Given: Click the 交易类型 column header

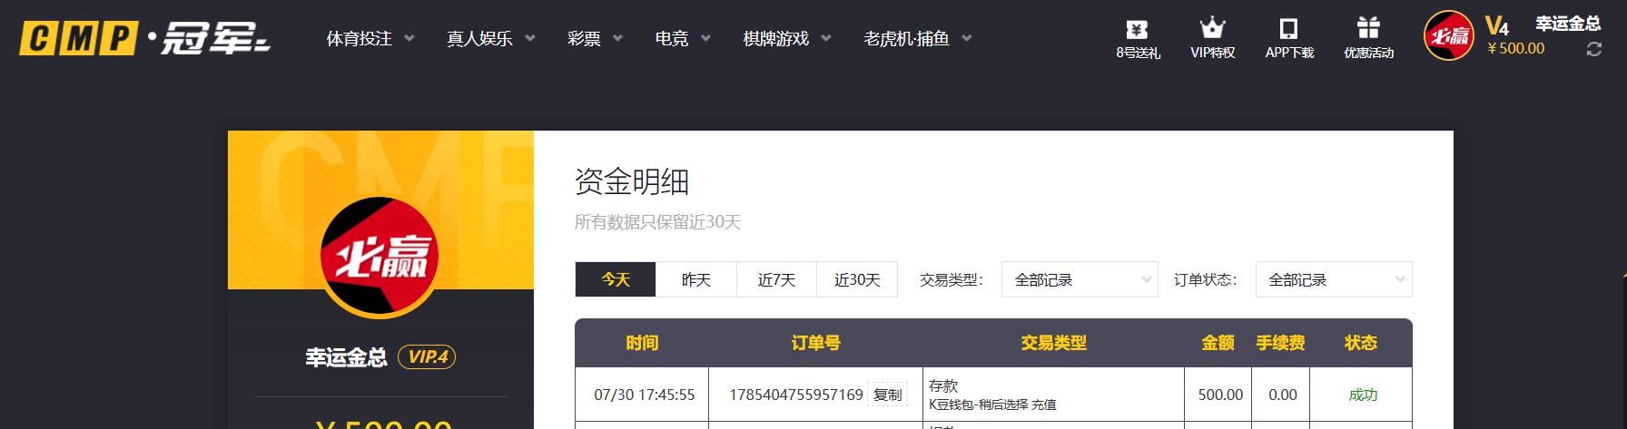Looking at the screenshot, I should click(x=1053, y=343).
